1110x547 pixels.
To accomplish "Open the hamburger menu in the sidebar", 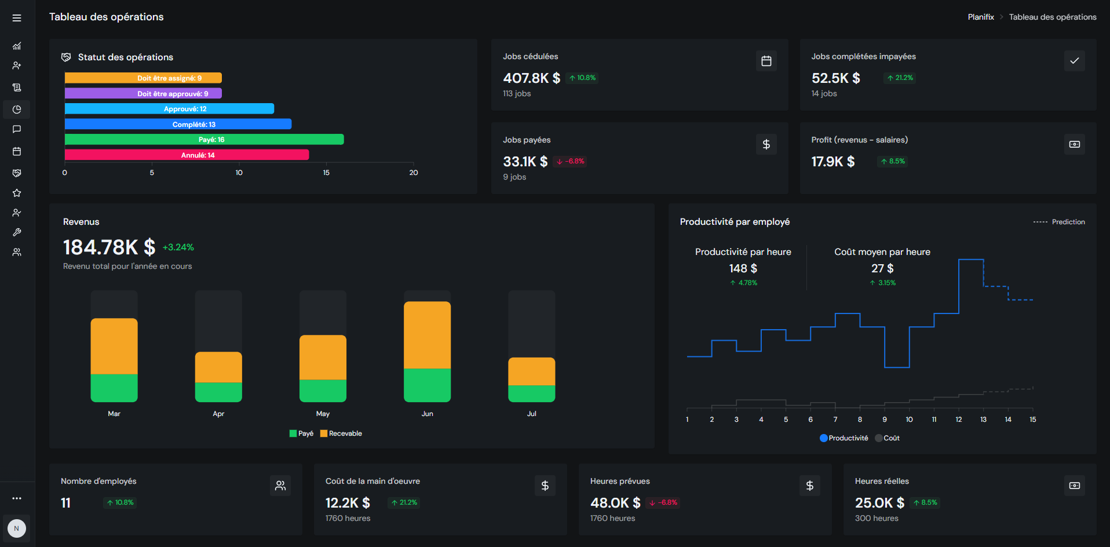I will 17,18.
